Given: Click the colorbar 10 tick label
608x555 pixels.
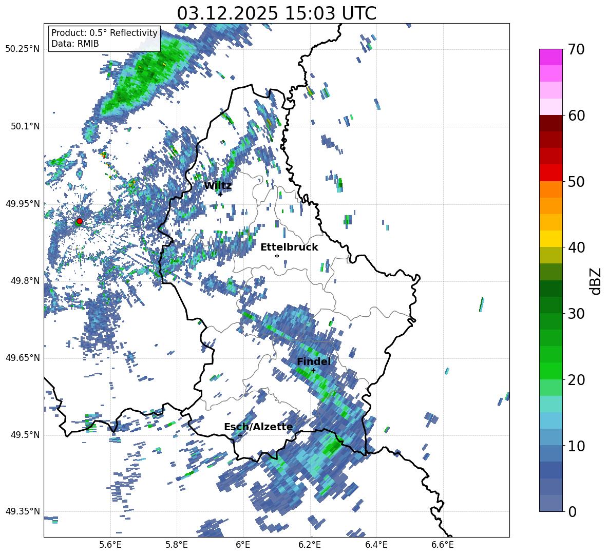Looking at the screenshot, I should coord(576,446).
